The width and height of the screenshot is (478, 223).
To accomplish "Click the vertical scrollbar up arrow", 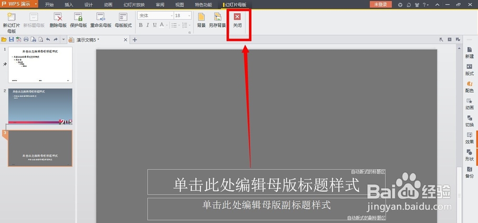I will tap(458, 48).
